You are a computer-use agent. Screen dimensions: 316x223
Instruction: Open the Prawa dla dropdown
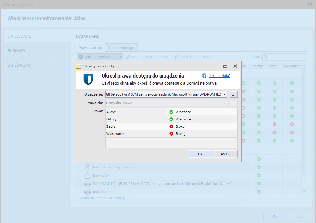(x=166, y=103)
